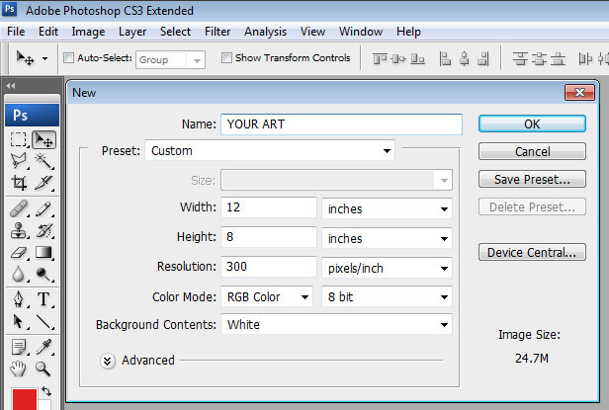Click distribute bottom edges icon
609x410 pixels.
[559, 59]
